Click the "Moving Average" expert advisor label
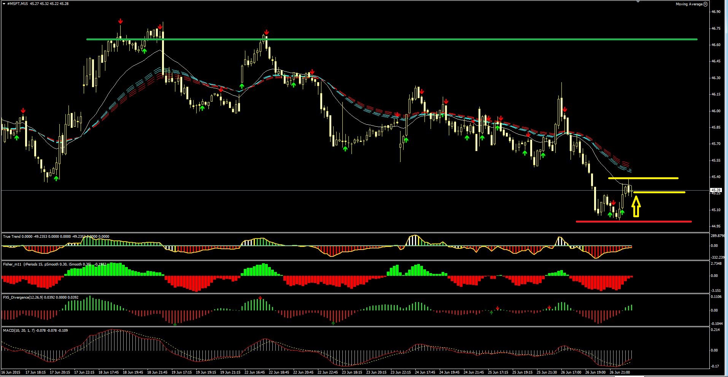This screenshot has height=377, width=728. (689, 4)
